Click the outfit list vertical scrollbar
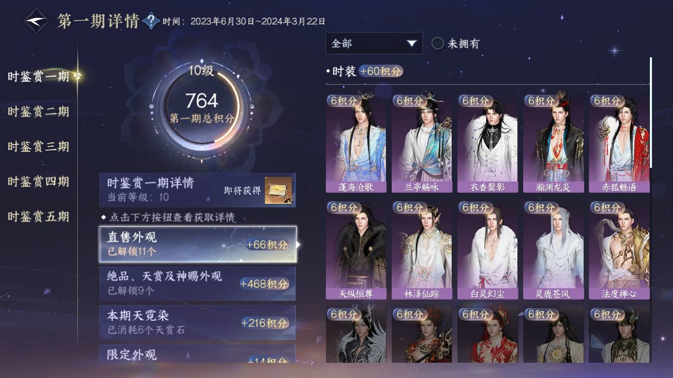Screen dimensions: 673x378 (x=651, y=112)
